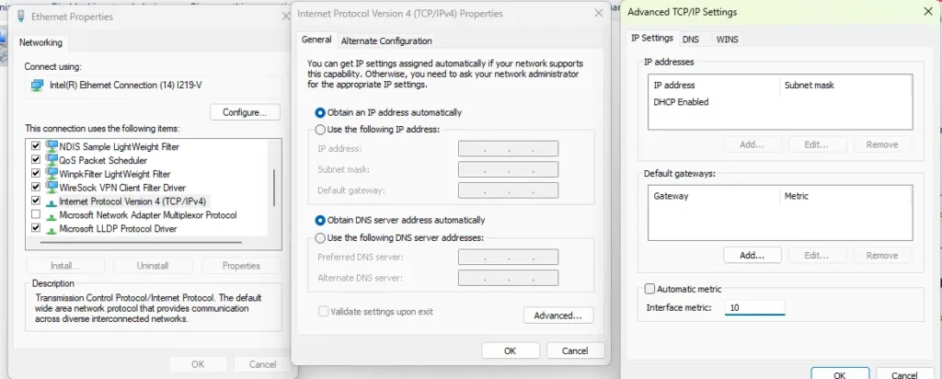
Task: Open the Networking tab in Ethernet Properties
Action: point(40,42)
